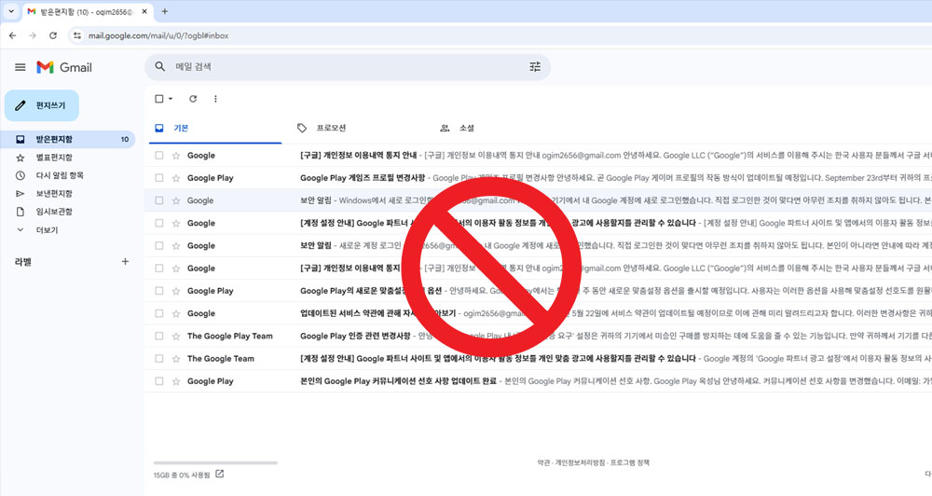
Task: Switch to the 소셜 tab
Action: [466, 128]
